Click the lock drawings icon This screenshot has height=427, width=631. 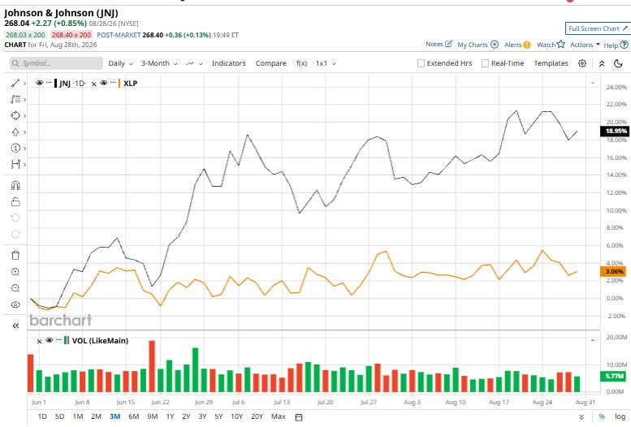click(15, 201)
